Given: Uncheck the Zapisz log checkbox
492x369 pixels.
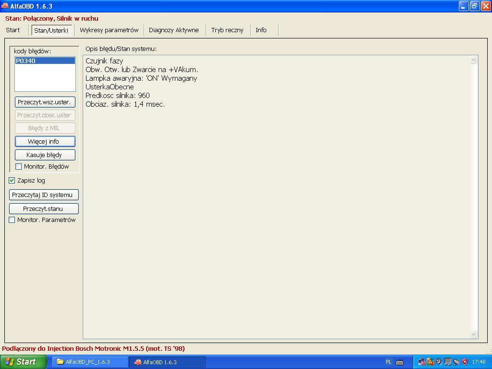Looking at the screenshot, I should [x=12, y=181].
